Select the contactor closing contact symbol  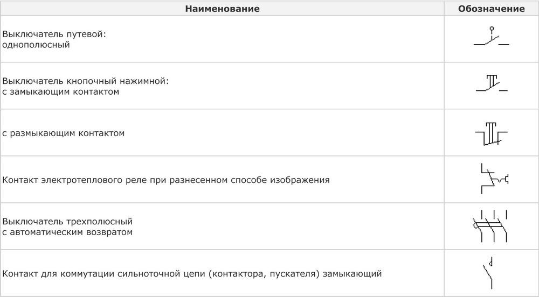pyautogui.click(x=490, y=273)
